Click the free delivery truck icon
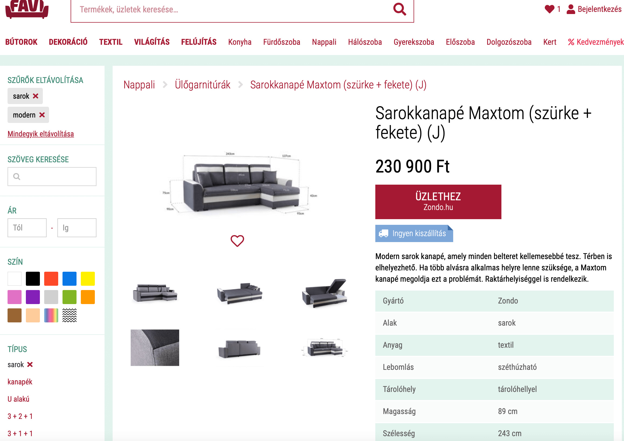Screen dimensions: 624x441 [383, 233]
